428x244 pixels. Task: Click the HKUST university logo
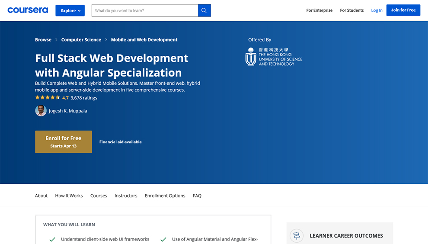274,57
